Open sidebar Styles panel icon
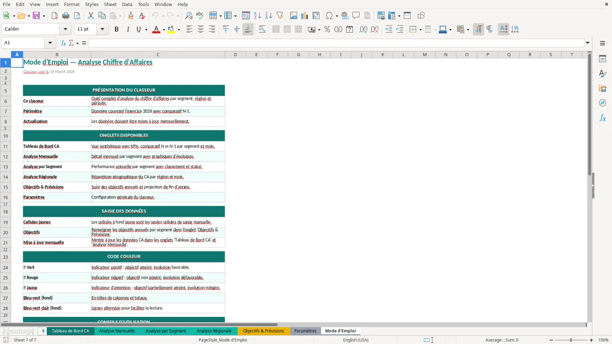This screenshot has height=344, width=612. coord(602,73)
